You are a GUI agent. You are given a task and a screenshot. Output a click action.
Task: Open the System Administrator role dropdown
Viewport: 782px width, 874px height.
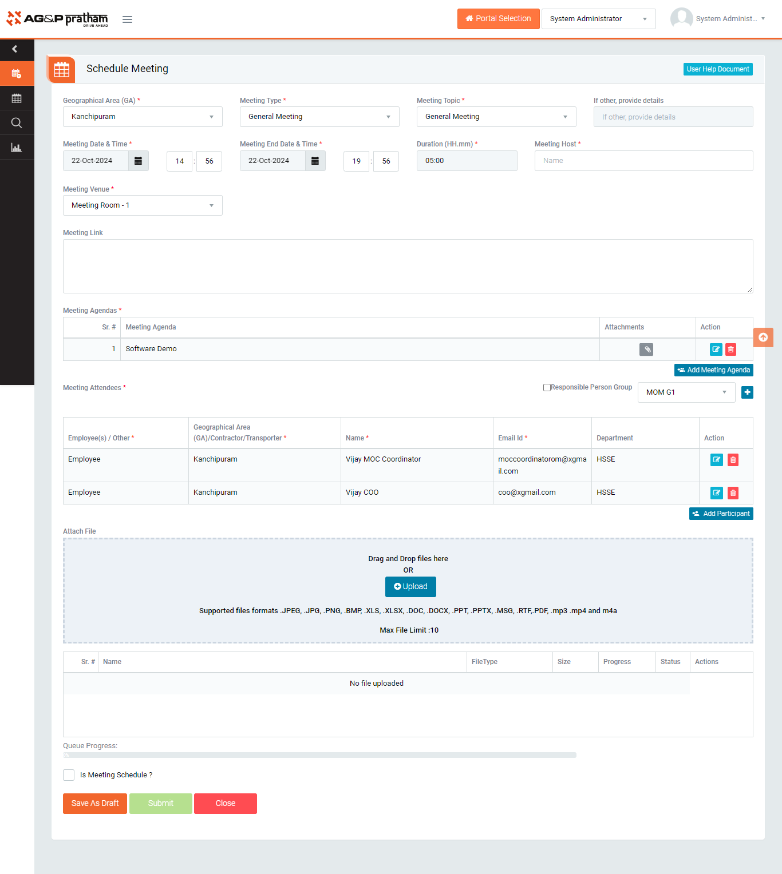(598, 19)
